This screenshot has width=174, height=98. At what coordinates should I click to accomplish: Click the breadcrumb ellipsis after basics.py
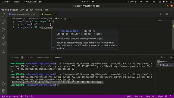coord(70,19)
